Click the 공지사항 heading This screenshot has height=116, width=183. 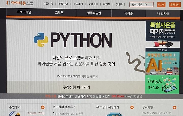click(147, 107)
